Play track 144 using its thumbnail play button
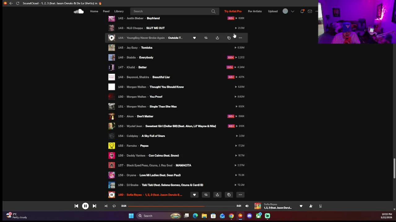 [112, 38]
